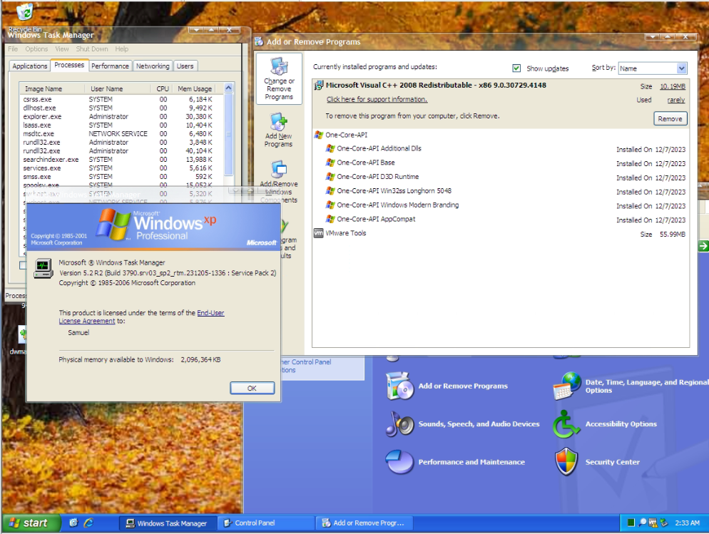Screen dimensions: 709x534
Task: Click the Task Manager tray CPU icon
Action: (x=631, y=523)
